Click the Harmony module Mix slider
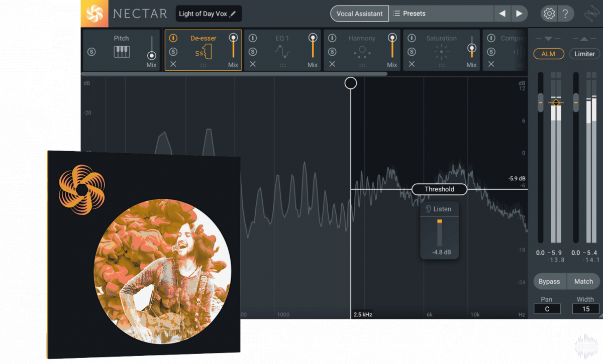Screen dimensions: 603x364 tap(392, 46)
